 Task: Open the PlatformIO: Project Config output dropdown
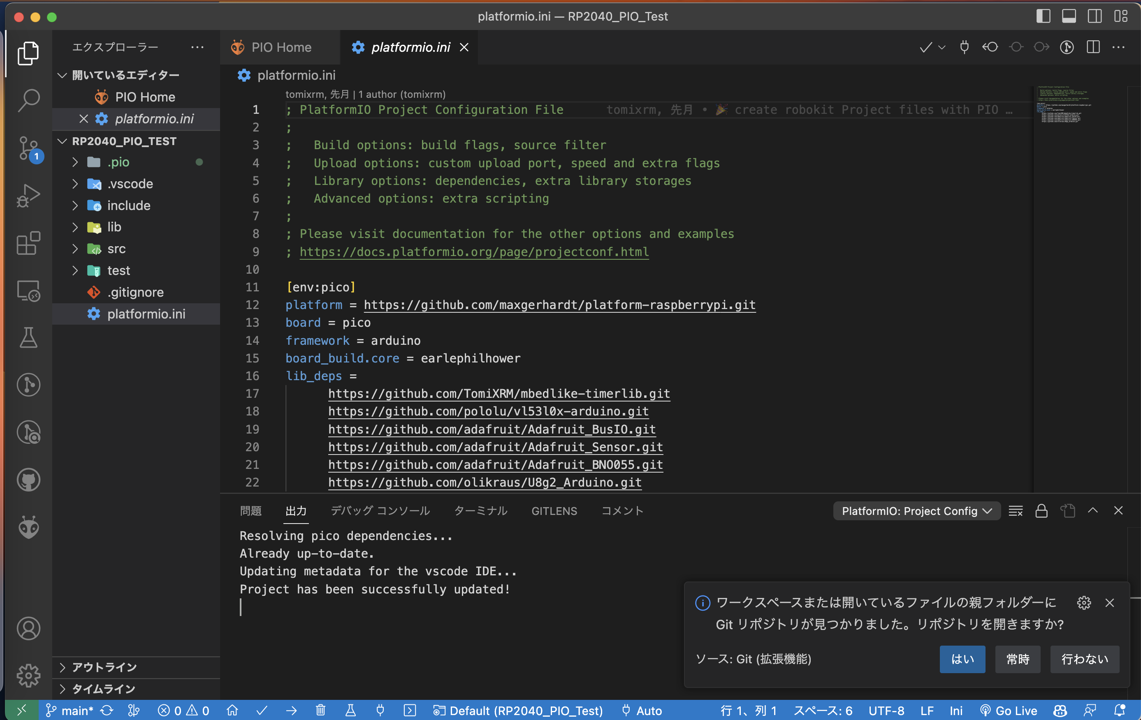pos(916,511)
